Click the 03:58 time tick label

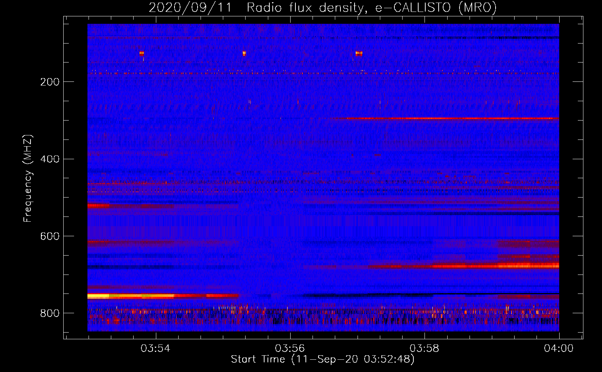pyautogui.click(x=424, y=349)
